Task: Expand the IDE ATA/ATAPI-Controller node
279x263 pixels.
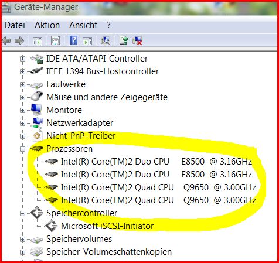Action: click(22, 59)
